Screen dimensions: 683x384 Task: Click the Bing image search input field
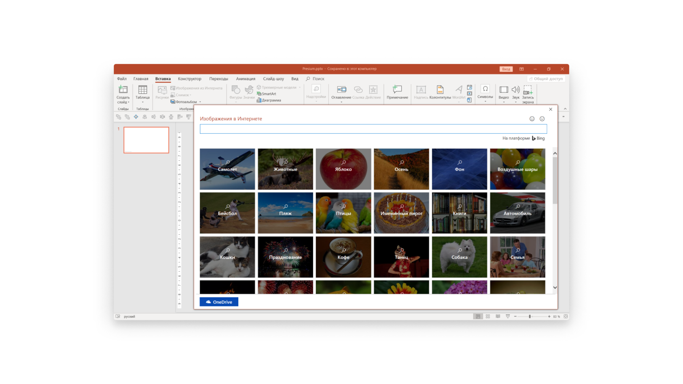[x=373, y=129]
